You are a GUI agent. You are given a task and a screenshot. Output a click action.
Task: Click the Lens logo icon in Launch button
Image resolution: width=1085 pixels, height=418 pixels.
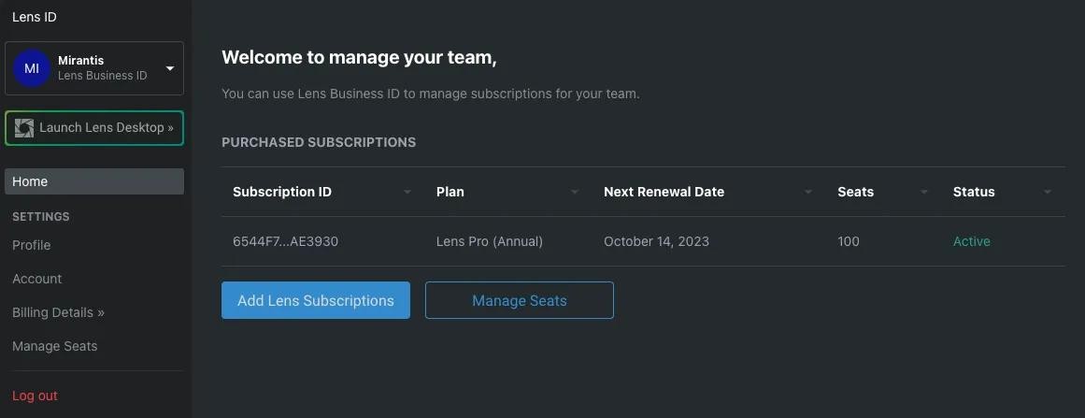24,128
